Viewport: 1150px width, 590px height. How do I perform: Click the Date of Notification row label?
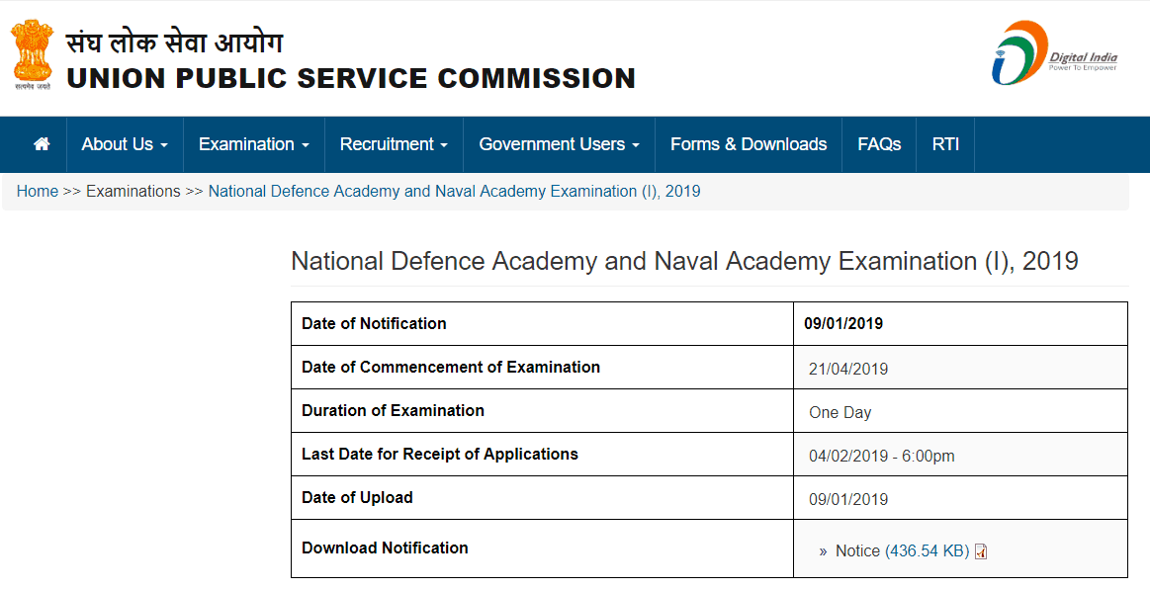click(x=374, y=324)
